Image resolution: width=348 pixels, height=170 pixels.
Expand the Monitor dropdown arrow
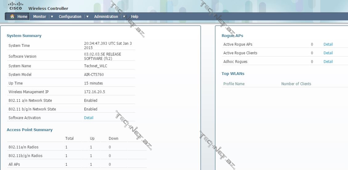(x=52, y=17)
